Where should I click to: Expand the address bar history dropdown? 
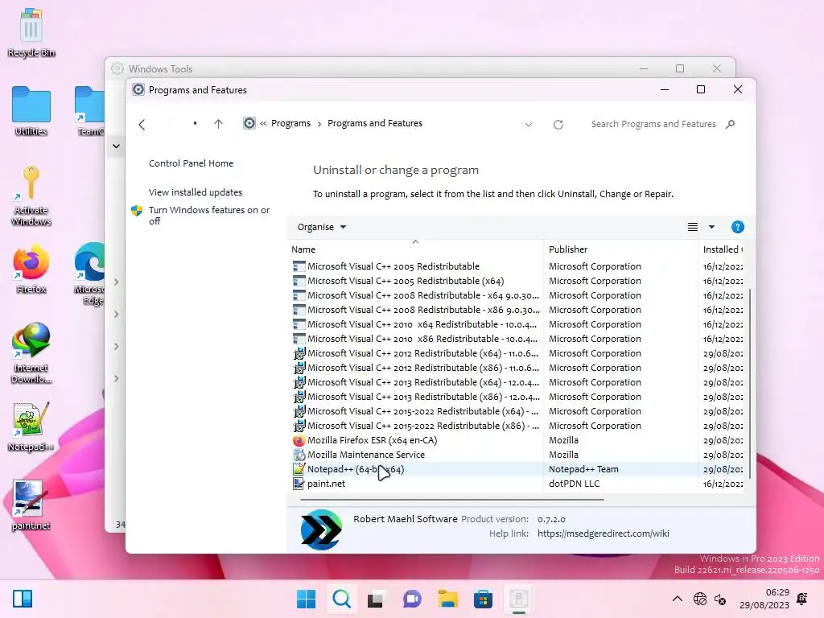click(x=529, y=125)
